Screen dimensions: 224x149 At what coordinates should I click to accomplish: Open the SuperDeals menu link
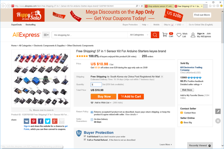pyautogui.click(x=16, y=25)
